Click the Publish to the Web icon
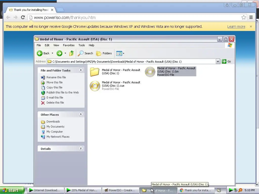Screen dimensions: 259x194 point(43,92)
